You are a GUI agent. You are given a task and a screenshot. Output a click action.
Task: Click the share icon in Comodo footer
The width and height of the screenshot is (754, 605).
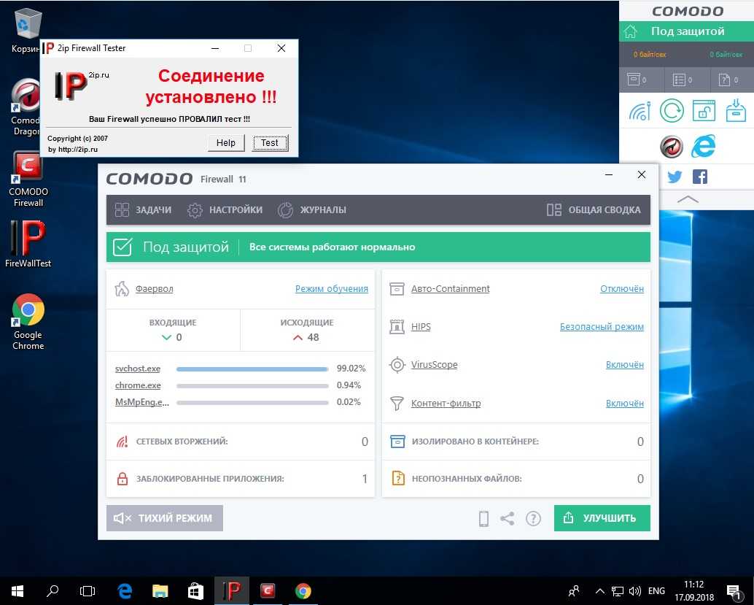click(x=508, y=518)
